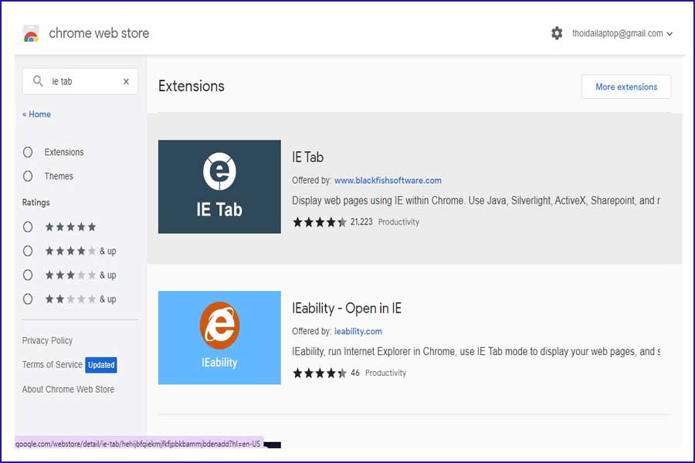The image size is (695, 463).
Task: Click the blue Updated badge
Action: tap(101, 365)
